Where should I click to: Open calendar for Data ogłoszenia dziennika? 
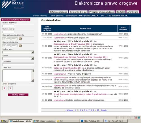(20, 39)
